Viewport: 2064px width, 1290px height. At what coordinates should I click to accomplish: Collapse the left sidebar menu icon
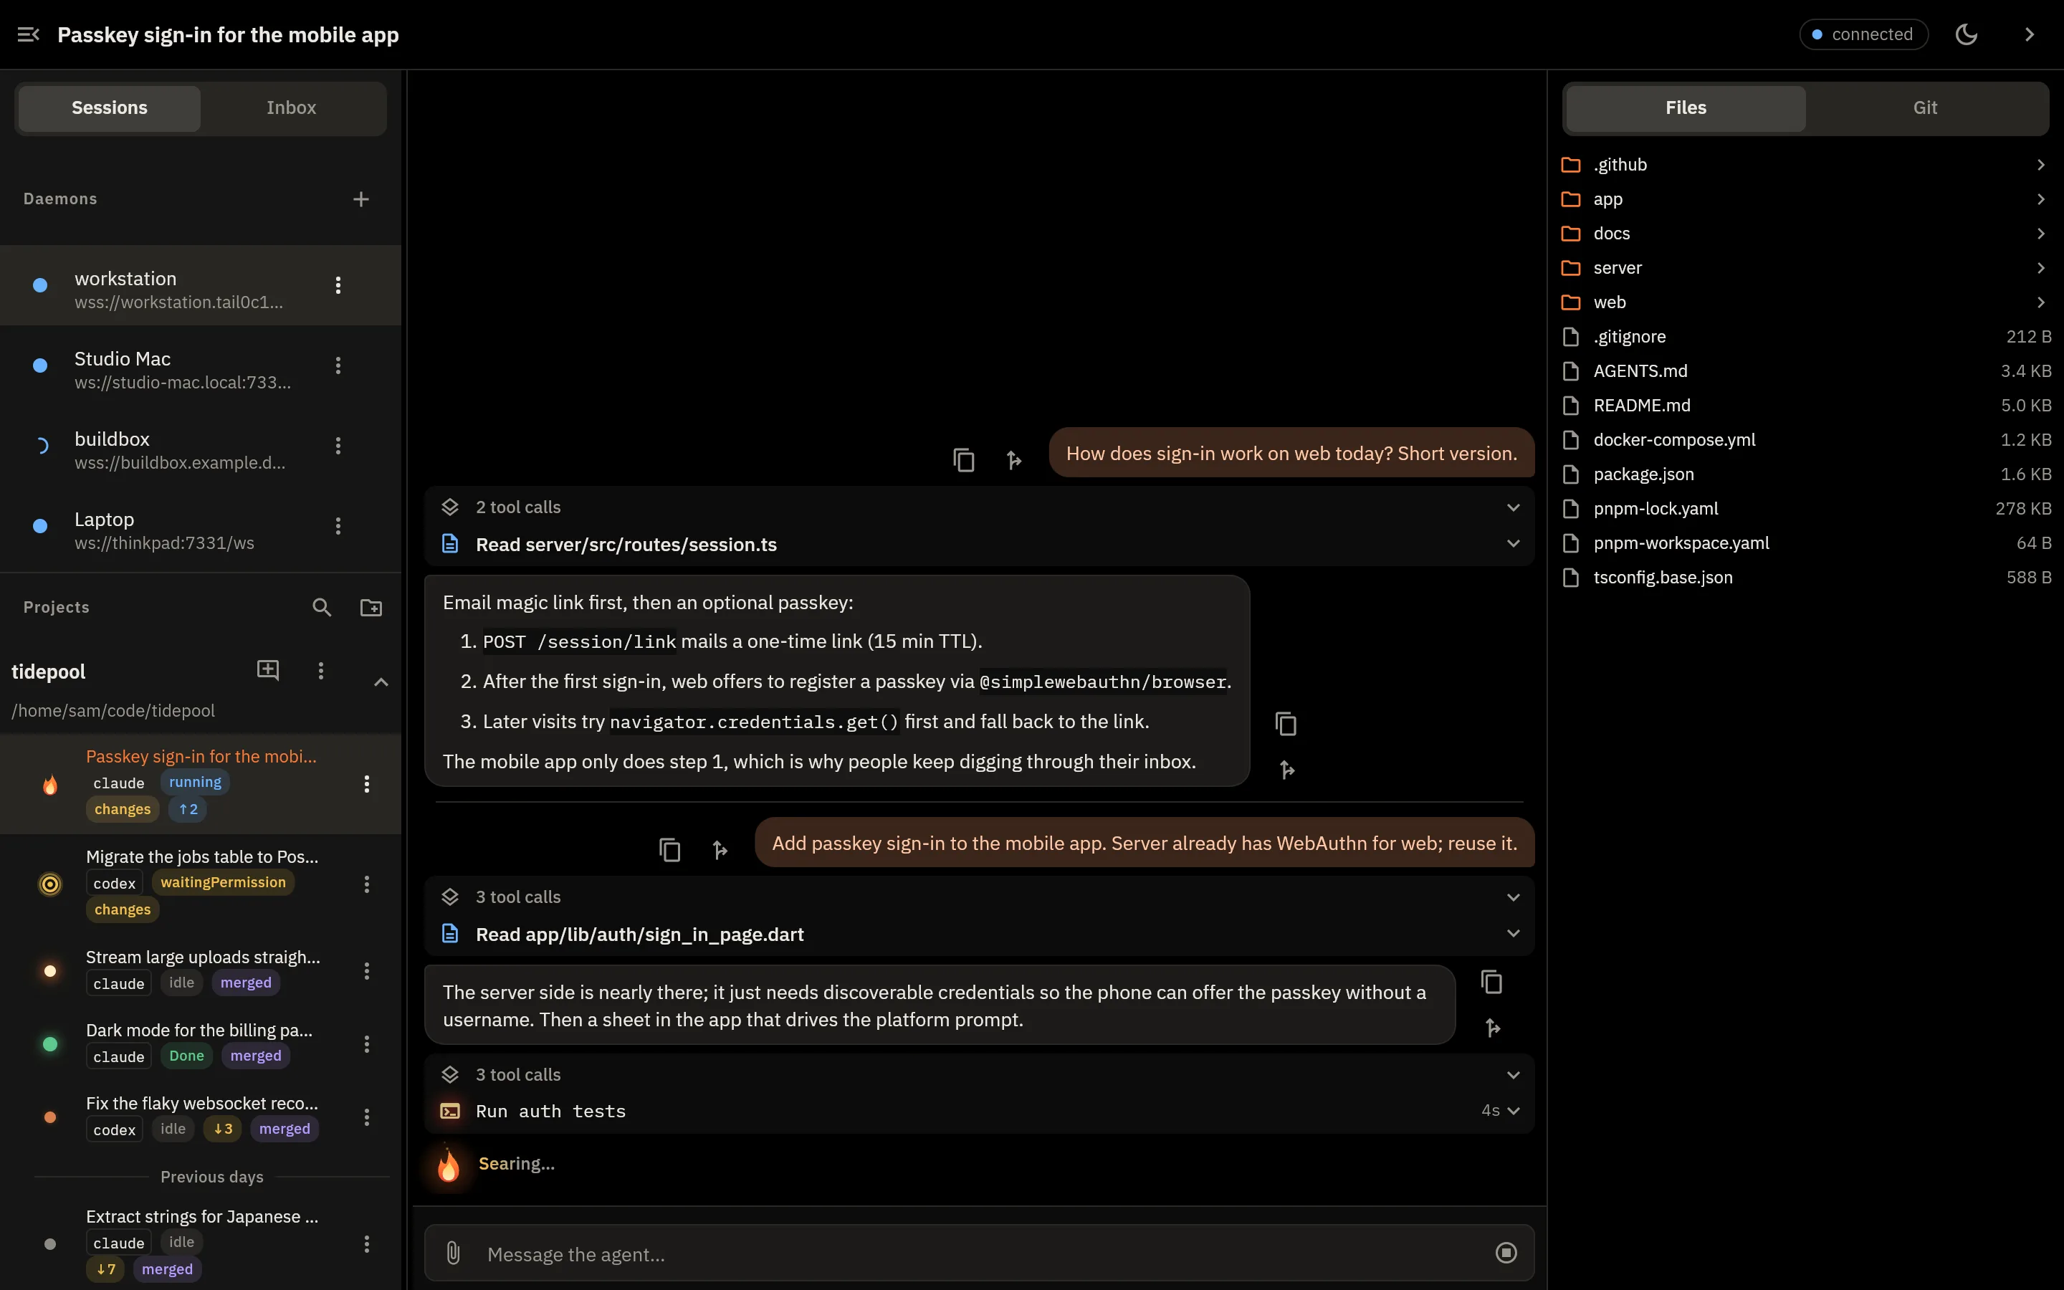pyautogui.click(x=28, y=34)
